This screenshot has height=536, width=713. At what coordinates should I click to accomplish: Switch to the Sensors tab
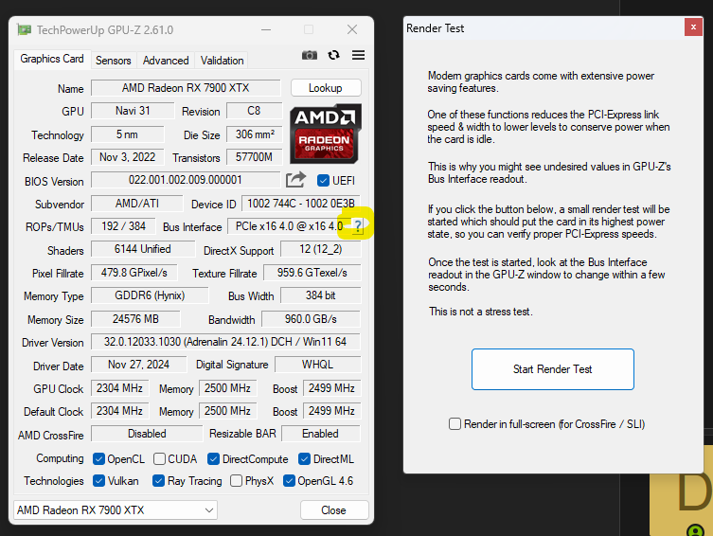coord(114,61)
